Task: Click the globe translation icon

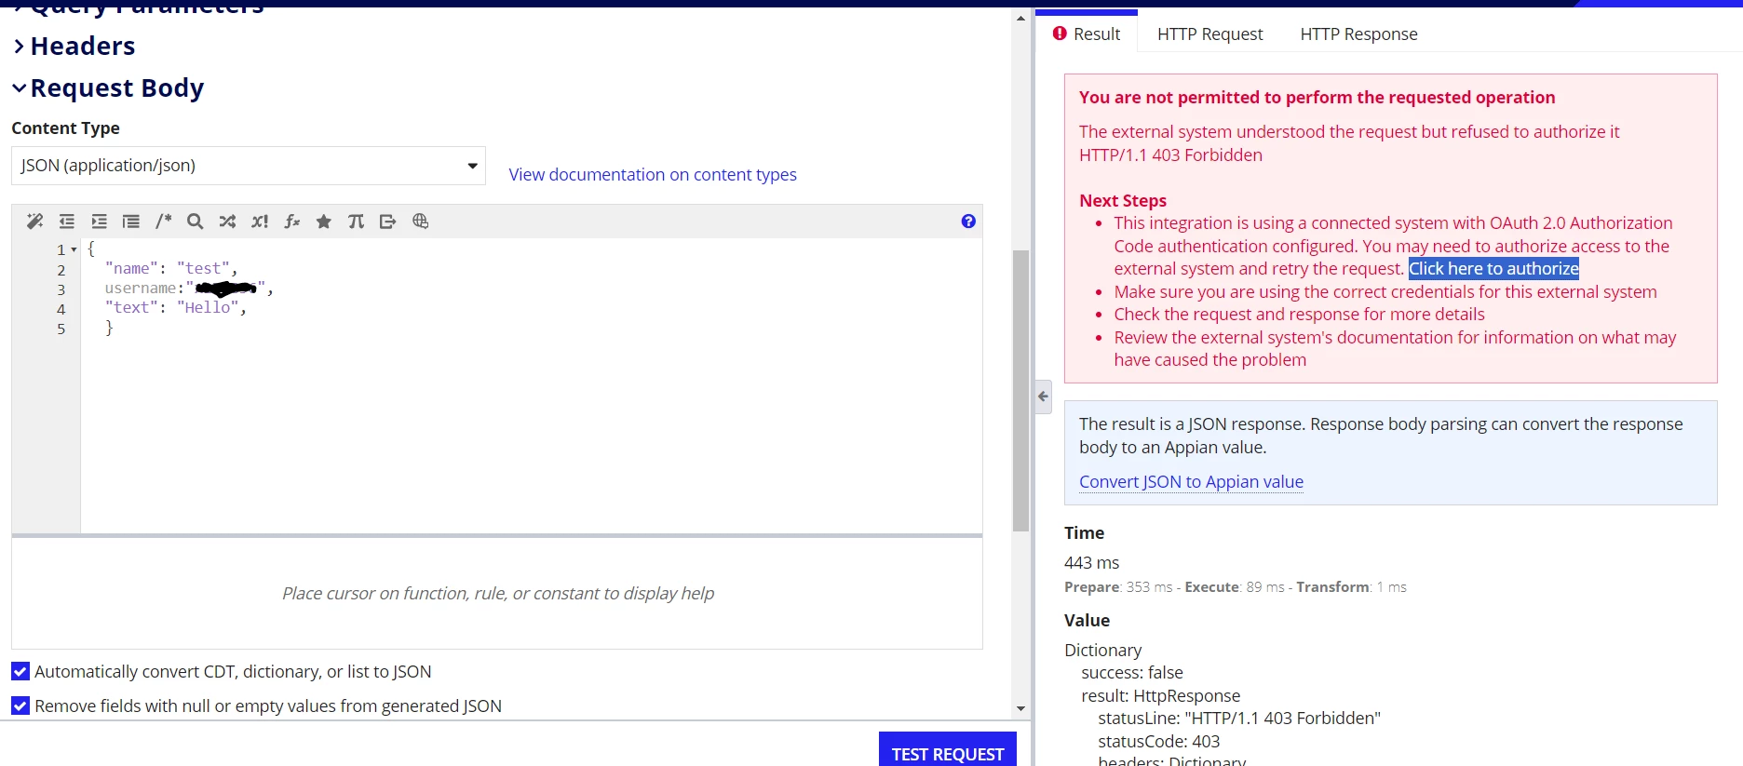Action: tap(421, 222)
